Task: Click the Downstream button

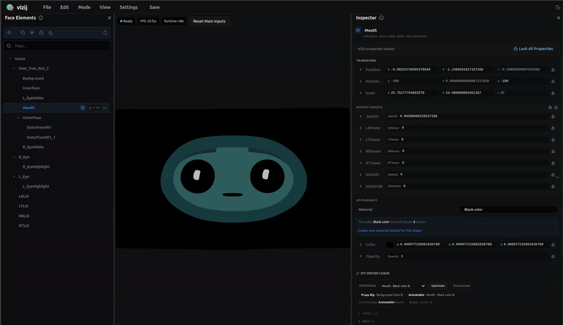Action: [x=462, y=286]
